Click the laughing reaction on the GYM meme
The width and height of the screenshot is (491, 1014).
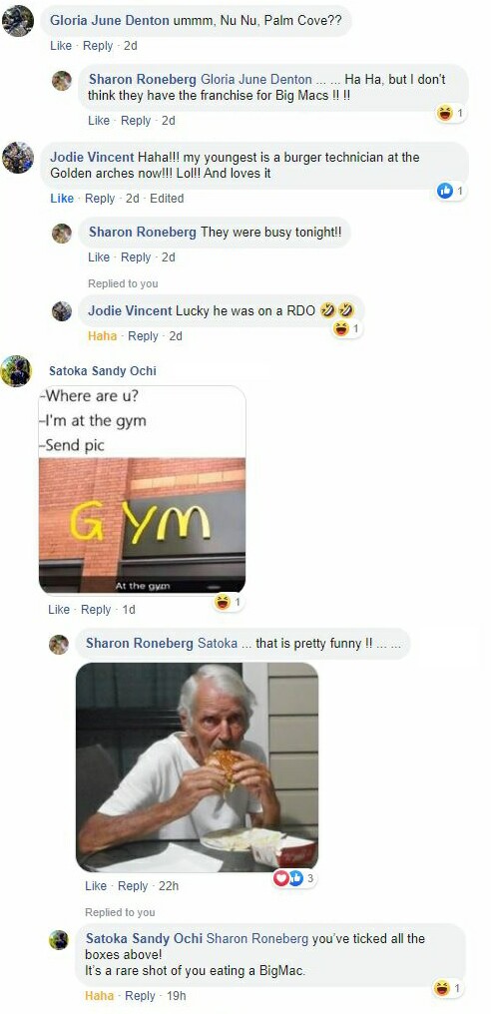(229, 602)
